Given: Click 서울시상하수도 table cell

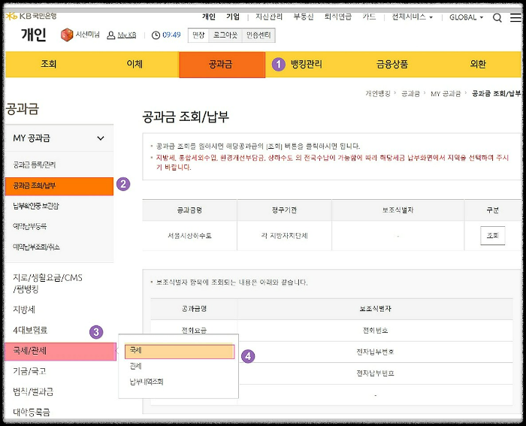Looking at the screenshot, I should pos(190,235).
